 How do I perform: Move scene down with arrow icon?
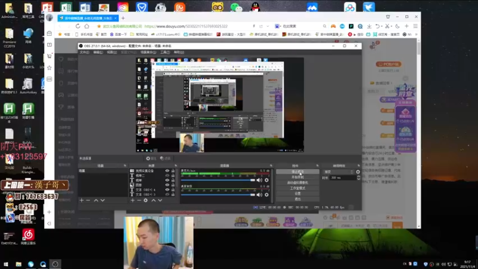tap(103, 200)
